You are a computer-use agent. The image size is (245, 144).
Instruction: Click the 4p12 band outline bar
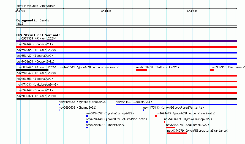(127, 27)
